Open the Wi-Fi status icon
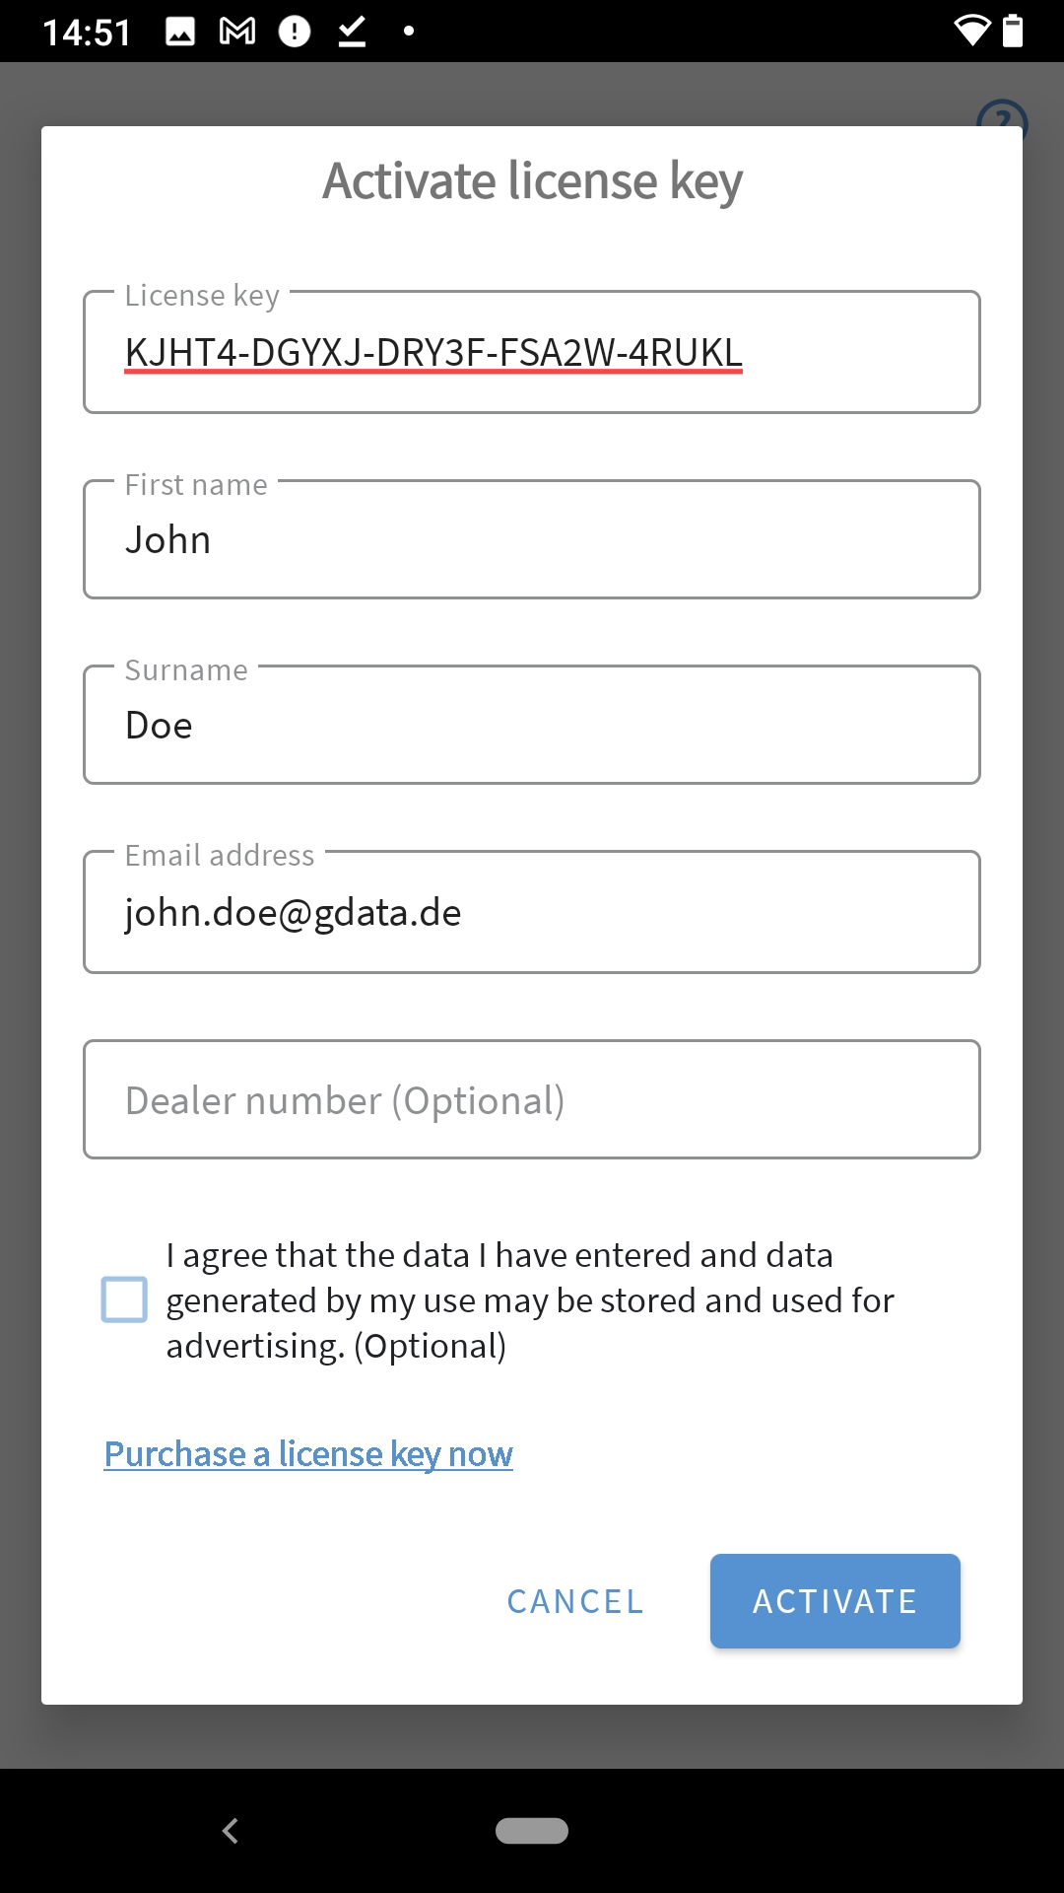The height and width of the screenshot is (1893, 1064). pyautogui.click(x=972, y=30)
